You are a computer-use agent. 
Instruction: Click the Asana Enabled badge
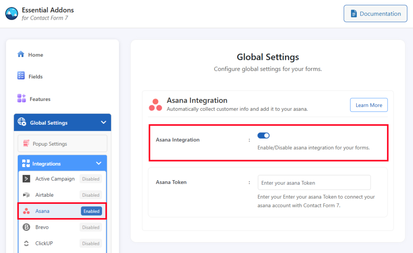coord(92,211)
